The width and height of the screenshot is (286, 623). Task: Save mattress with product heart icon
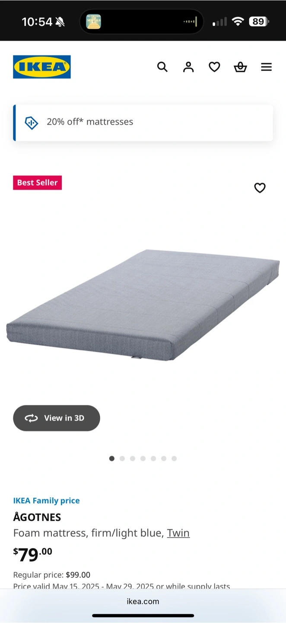(260, 188)
